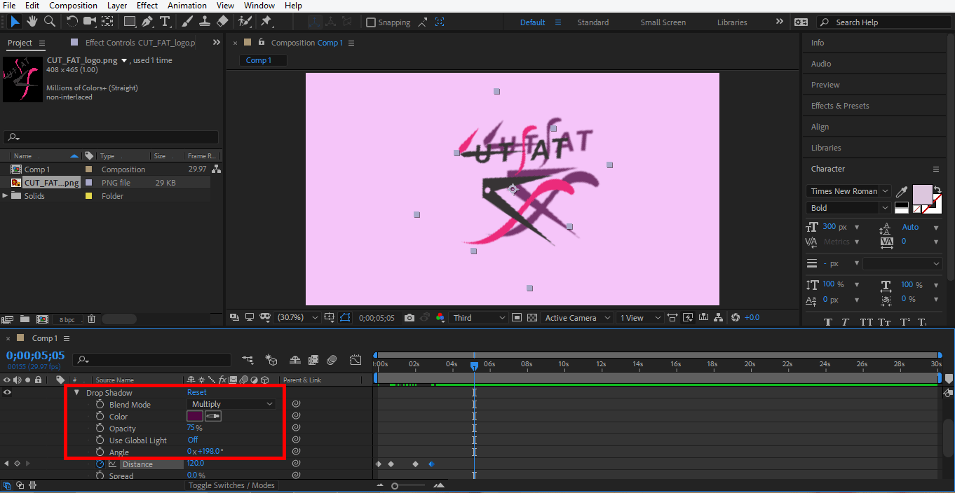Toggle the Blend Mode stopwatch
The height and width of the screenshot is (493, 955).
tap(100, 405)
